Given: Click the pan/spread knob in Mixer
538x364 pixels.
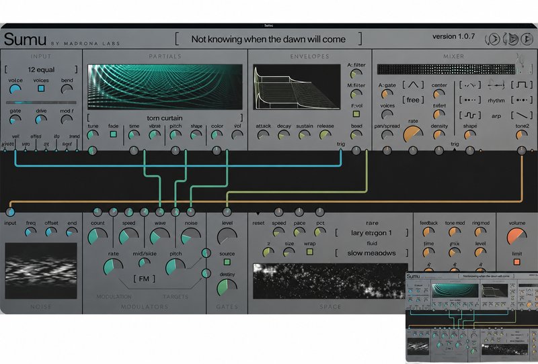Looking at the screenshot, I should coord(387,135).
